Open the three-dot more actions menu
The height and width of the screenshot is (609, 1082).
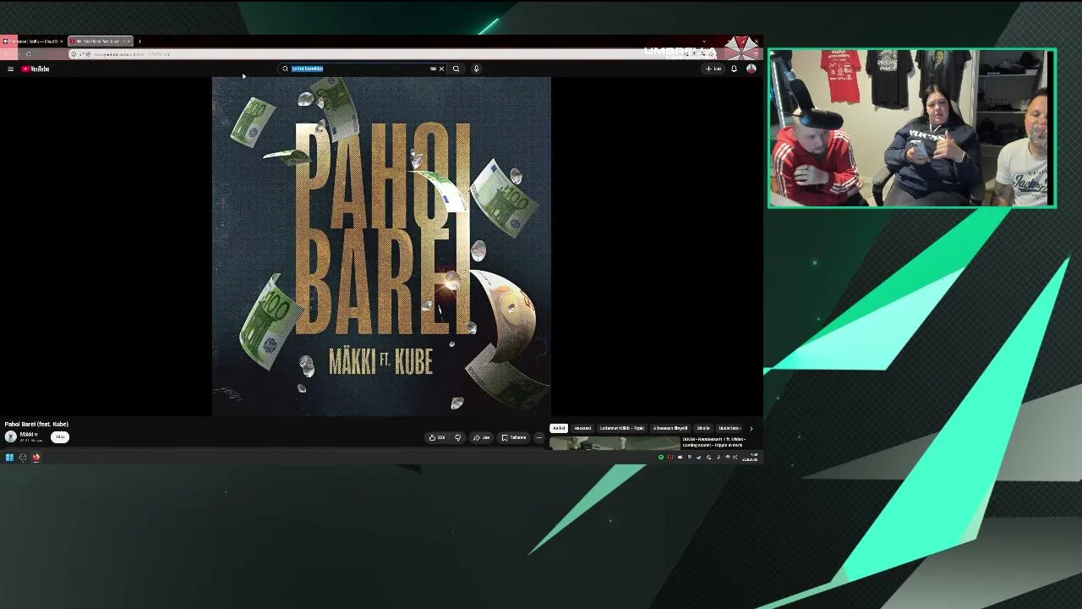coord(538,437)
